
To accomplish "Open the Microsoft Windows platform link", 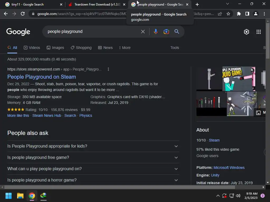I will point(229,168).
